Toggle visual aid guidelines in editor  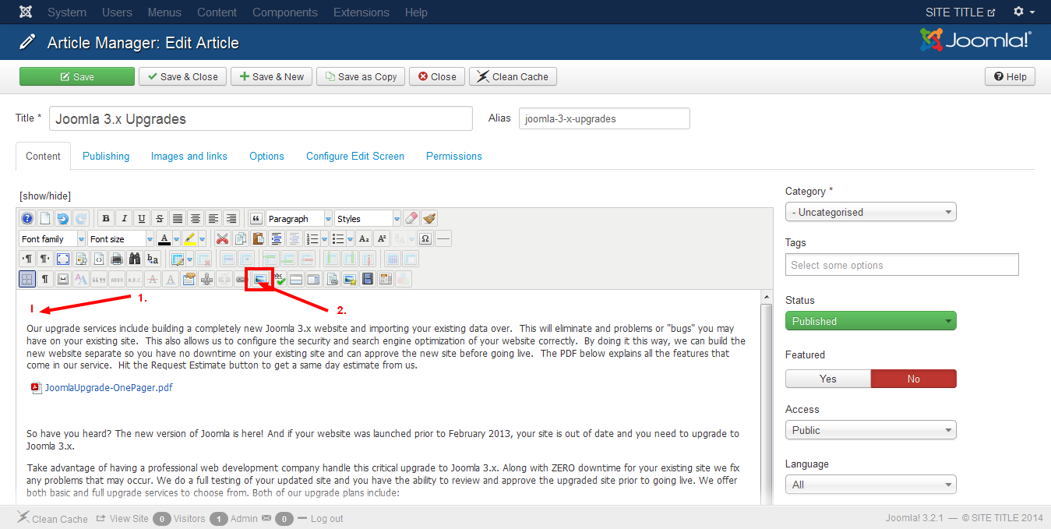(27, 279)
